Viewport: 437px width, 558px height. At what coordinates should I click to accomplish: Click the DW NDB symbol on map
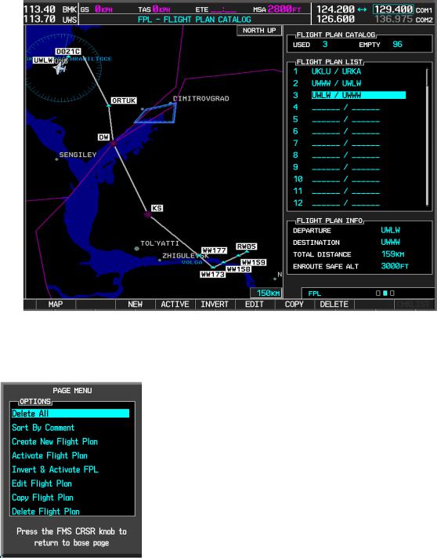coord(114,144)
